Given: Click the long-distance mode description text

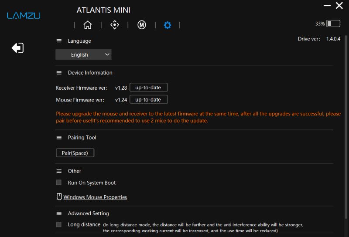Looking at the screenshot, I should (203, 228).
